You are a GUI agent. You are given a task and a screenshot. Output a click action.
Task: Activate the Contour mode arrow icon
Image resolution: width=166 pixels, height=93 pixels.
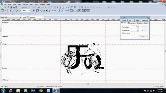coord(38,11)
